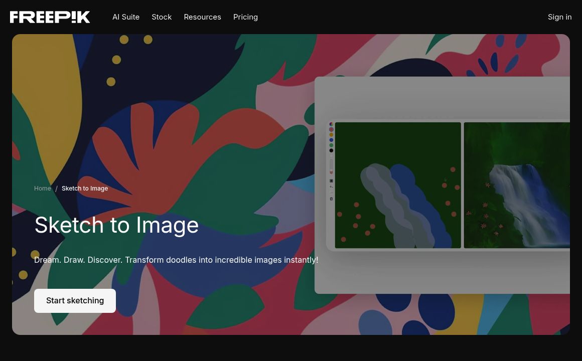Click the vertical brush size slider
The height and width of the screenshot is (361, 582).
click(331, 164)
